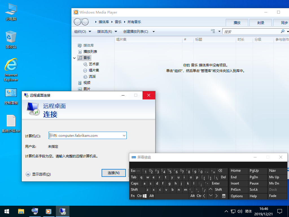Image resolution: width=289 pixels, height=217 pixels.
Task: Click the Media Player 搜索 search field
Action: 251,32
